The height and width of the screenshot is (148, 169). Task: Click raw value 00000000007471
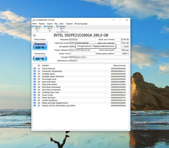click(x=118, y=98)
